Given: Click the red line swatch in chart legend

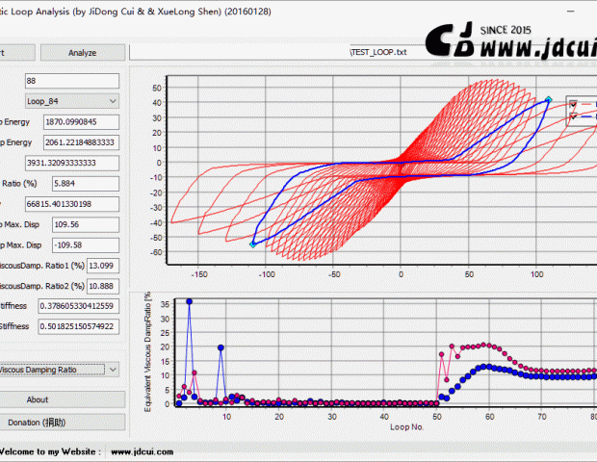Looking at the screenshot, I should click(x=587, y=105).
